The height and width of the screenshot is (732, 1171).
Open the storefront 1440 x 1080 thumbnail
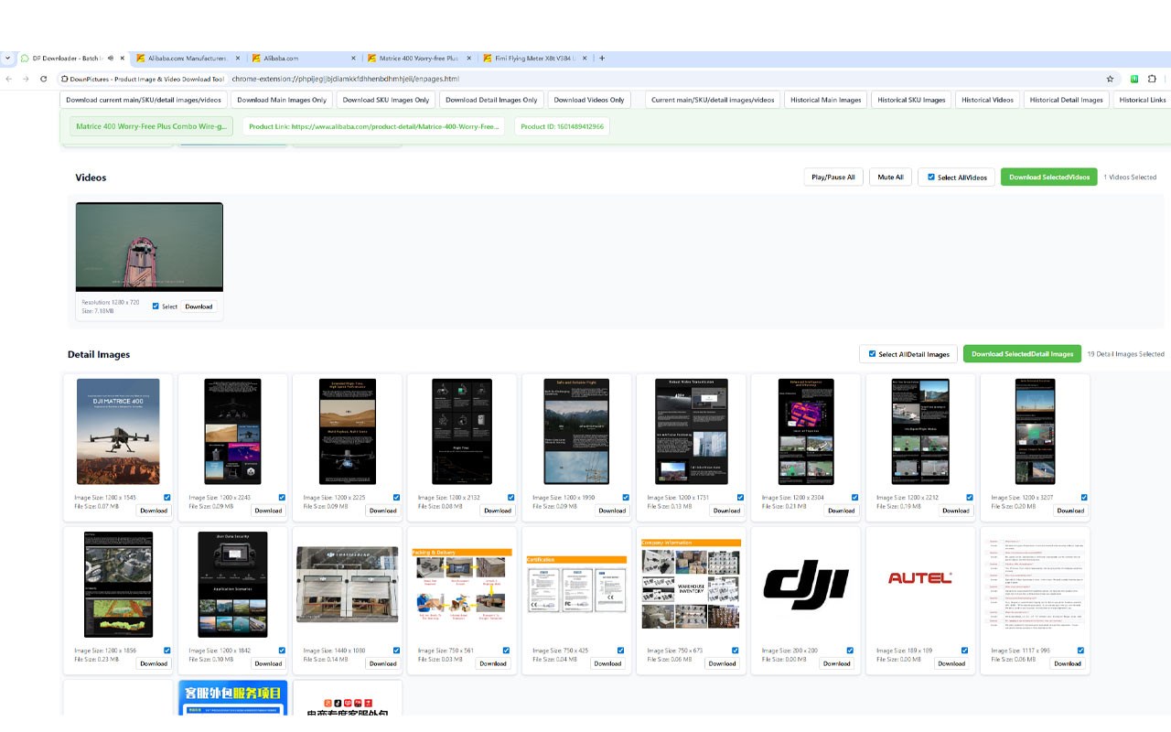click(x=348, y=585)
